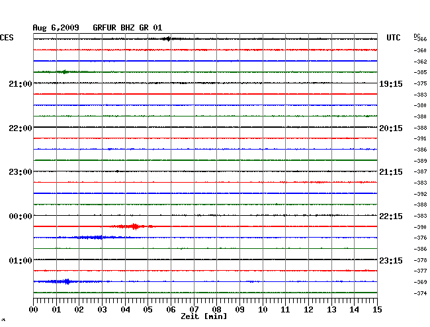The height and width of the screenshot is (327, 430).
Task: Click the DC offset value "-387"
Action: (420, 171)
